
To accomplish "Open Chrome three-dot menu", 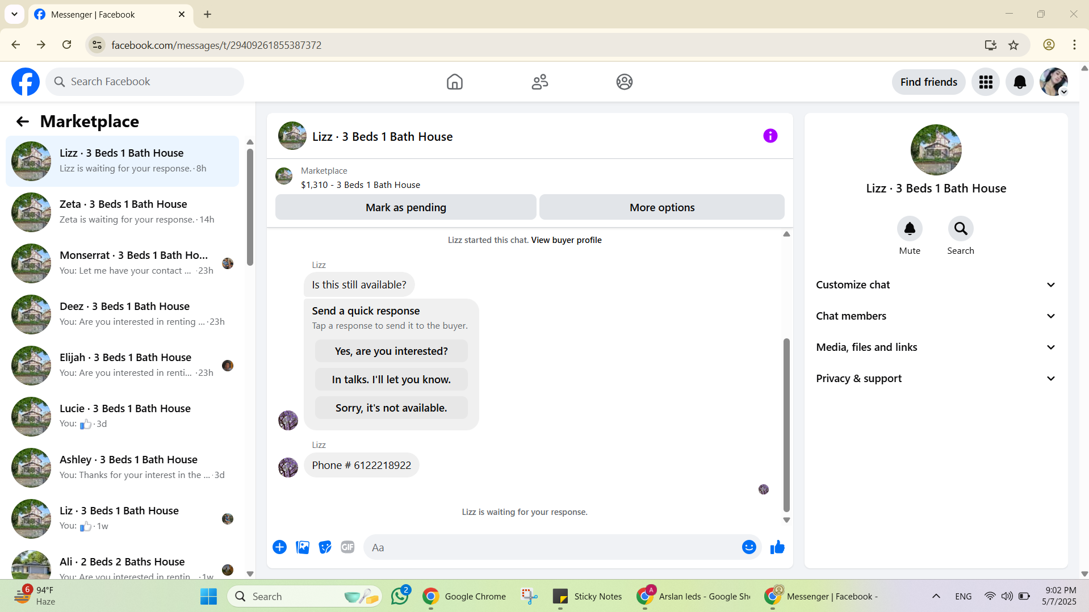I will (x=1074, y=45).
